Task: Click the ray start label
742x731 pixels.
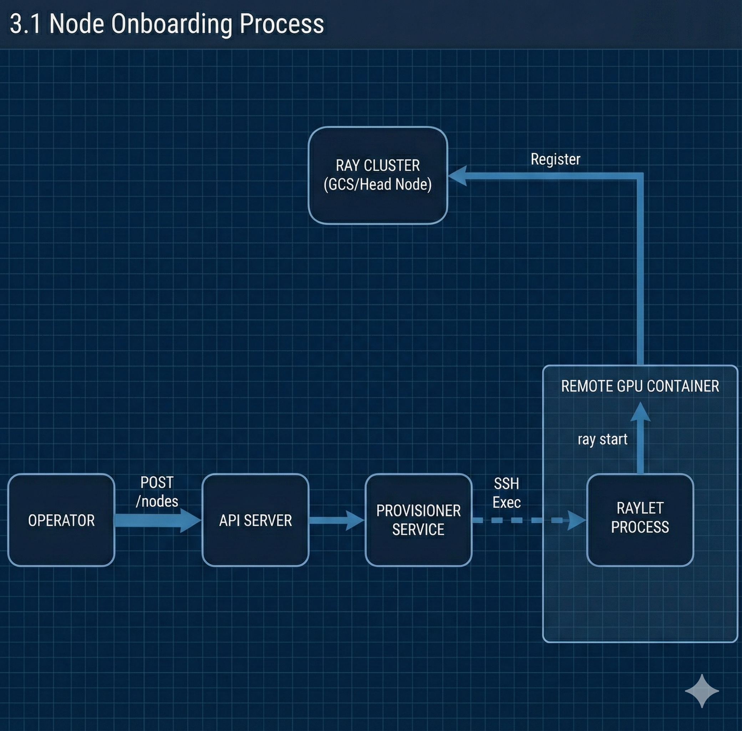Action: pos(603,439)
